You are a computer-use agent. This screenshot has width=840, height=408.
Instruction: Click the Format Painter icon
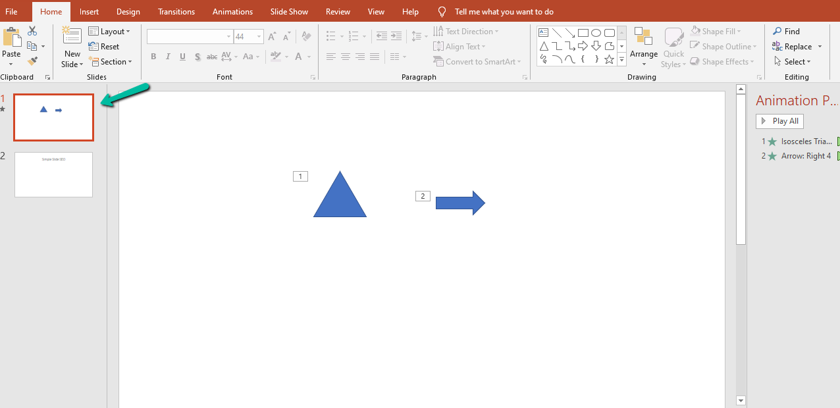(32, 61)
